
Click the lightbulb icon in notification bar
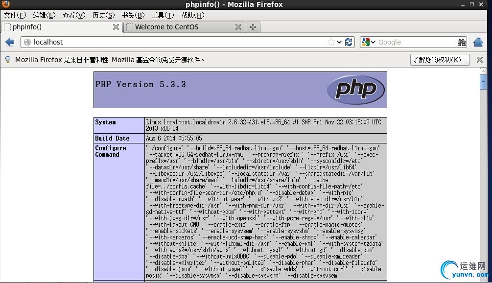pos(8,60)
